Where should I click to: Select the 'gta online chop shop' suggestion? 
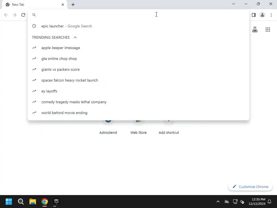[x=138, y=58]
